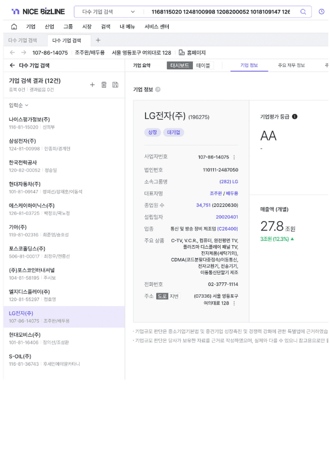Open the more menu beside 사업자번호
Screen dimensions: 330x451
point(234,157)
